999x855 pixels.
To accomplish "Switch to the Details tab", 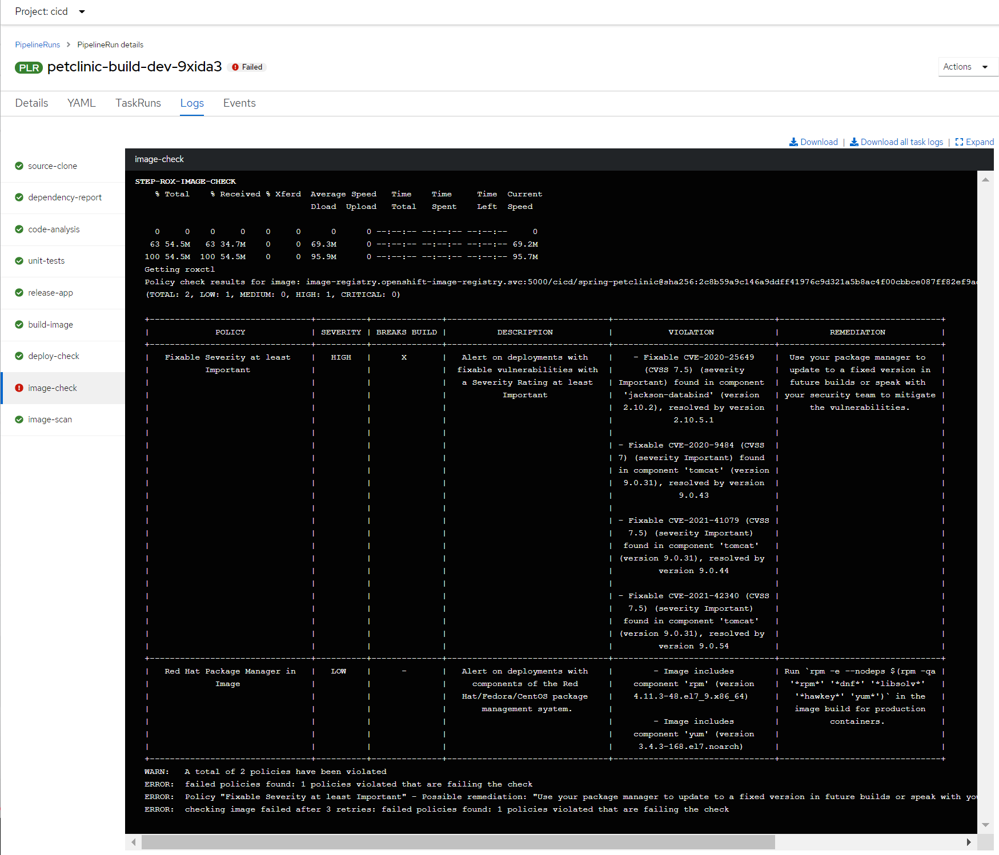I will (31, 103).
